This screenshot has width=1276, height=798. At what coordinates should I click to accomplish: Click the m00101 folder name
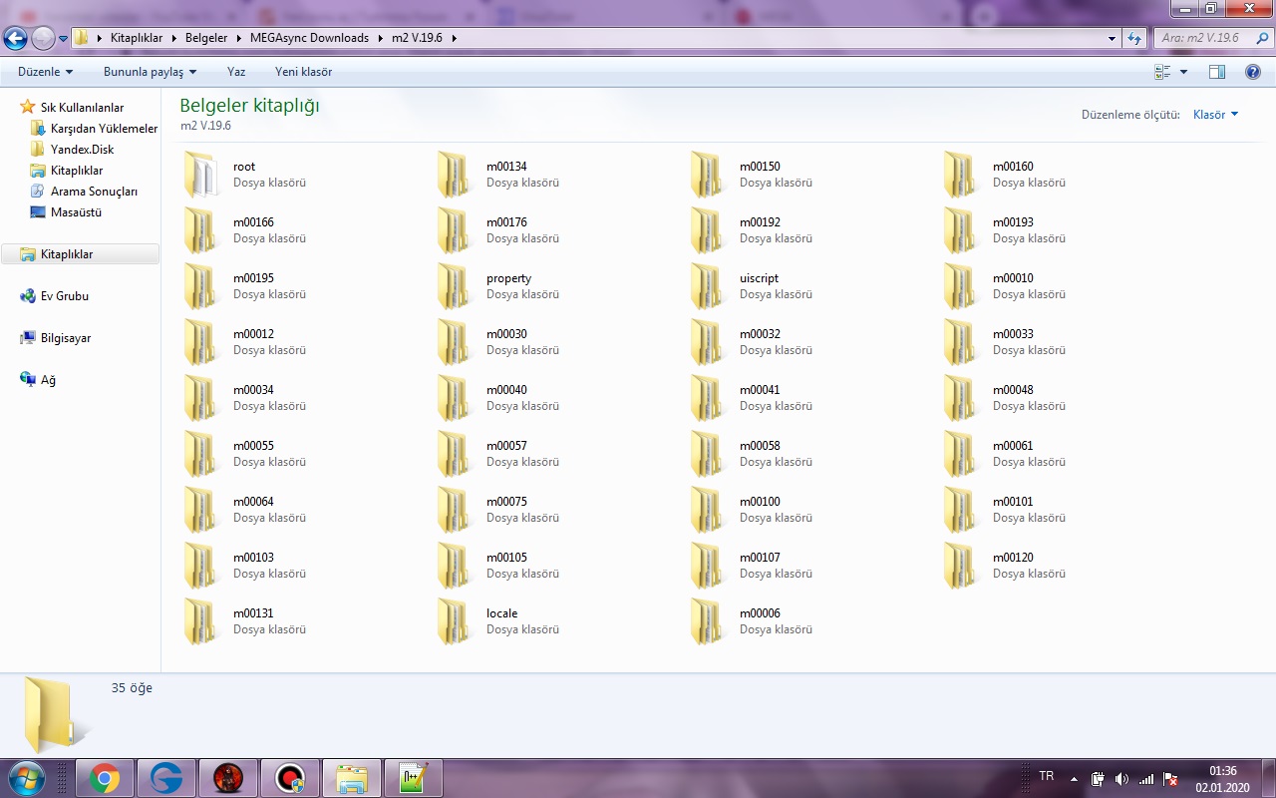pyautogui.click(x=1013, y=502)
